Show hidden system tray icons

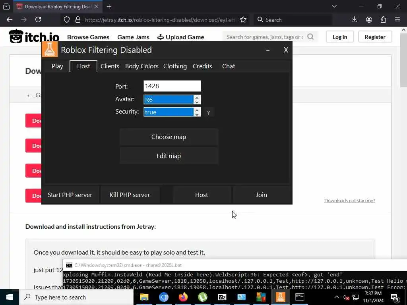(336, 297)
